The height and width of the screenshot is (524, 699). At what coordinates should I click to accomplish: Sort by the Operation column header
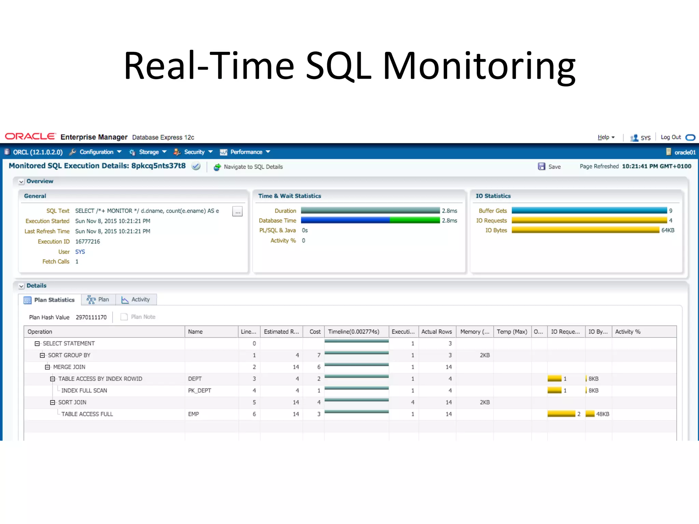(x=104, y=332)
